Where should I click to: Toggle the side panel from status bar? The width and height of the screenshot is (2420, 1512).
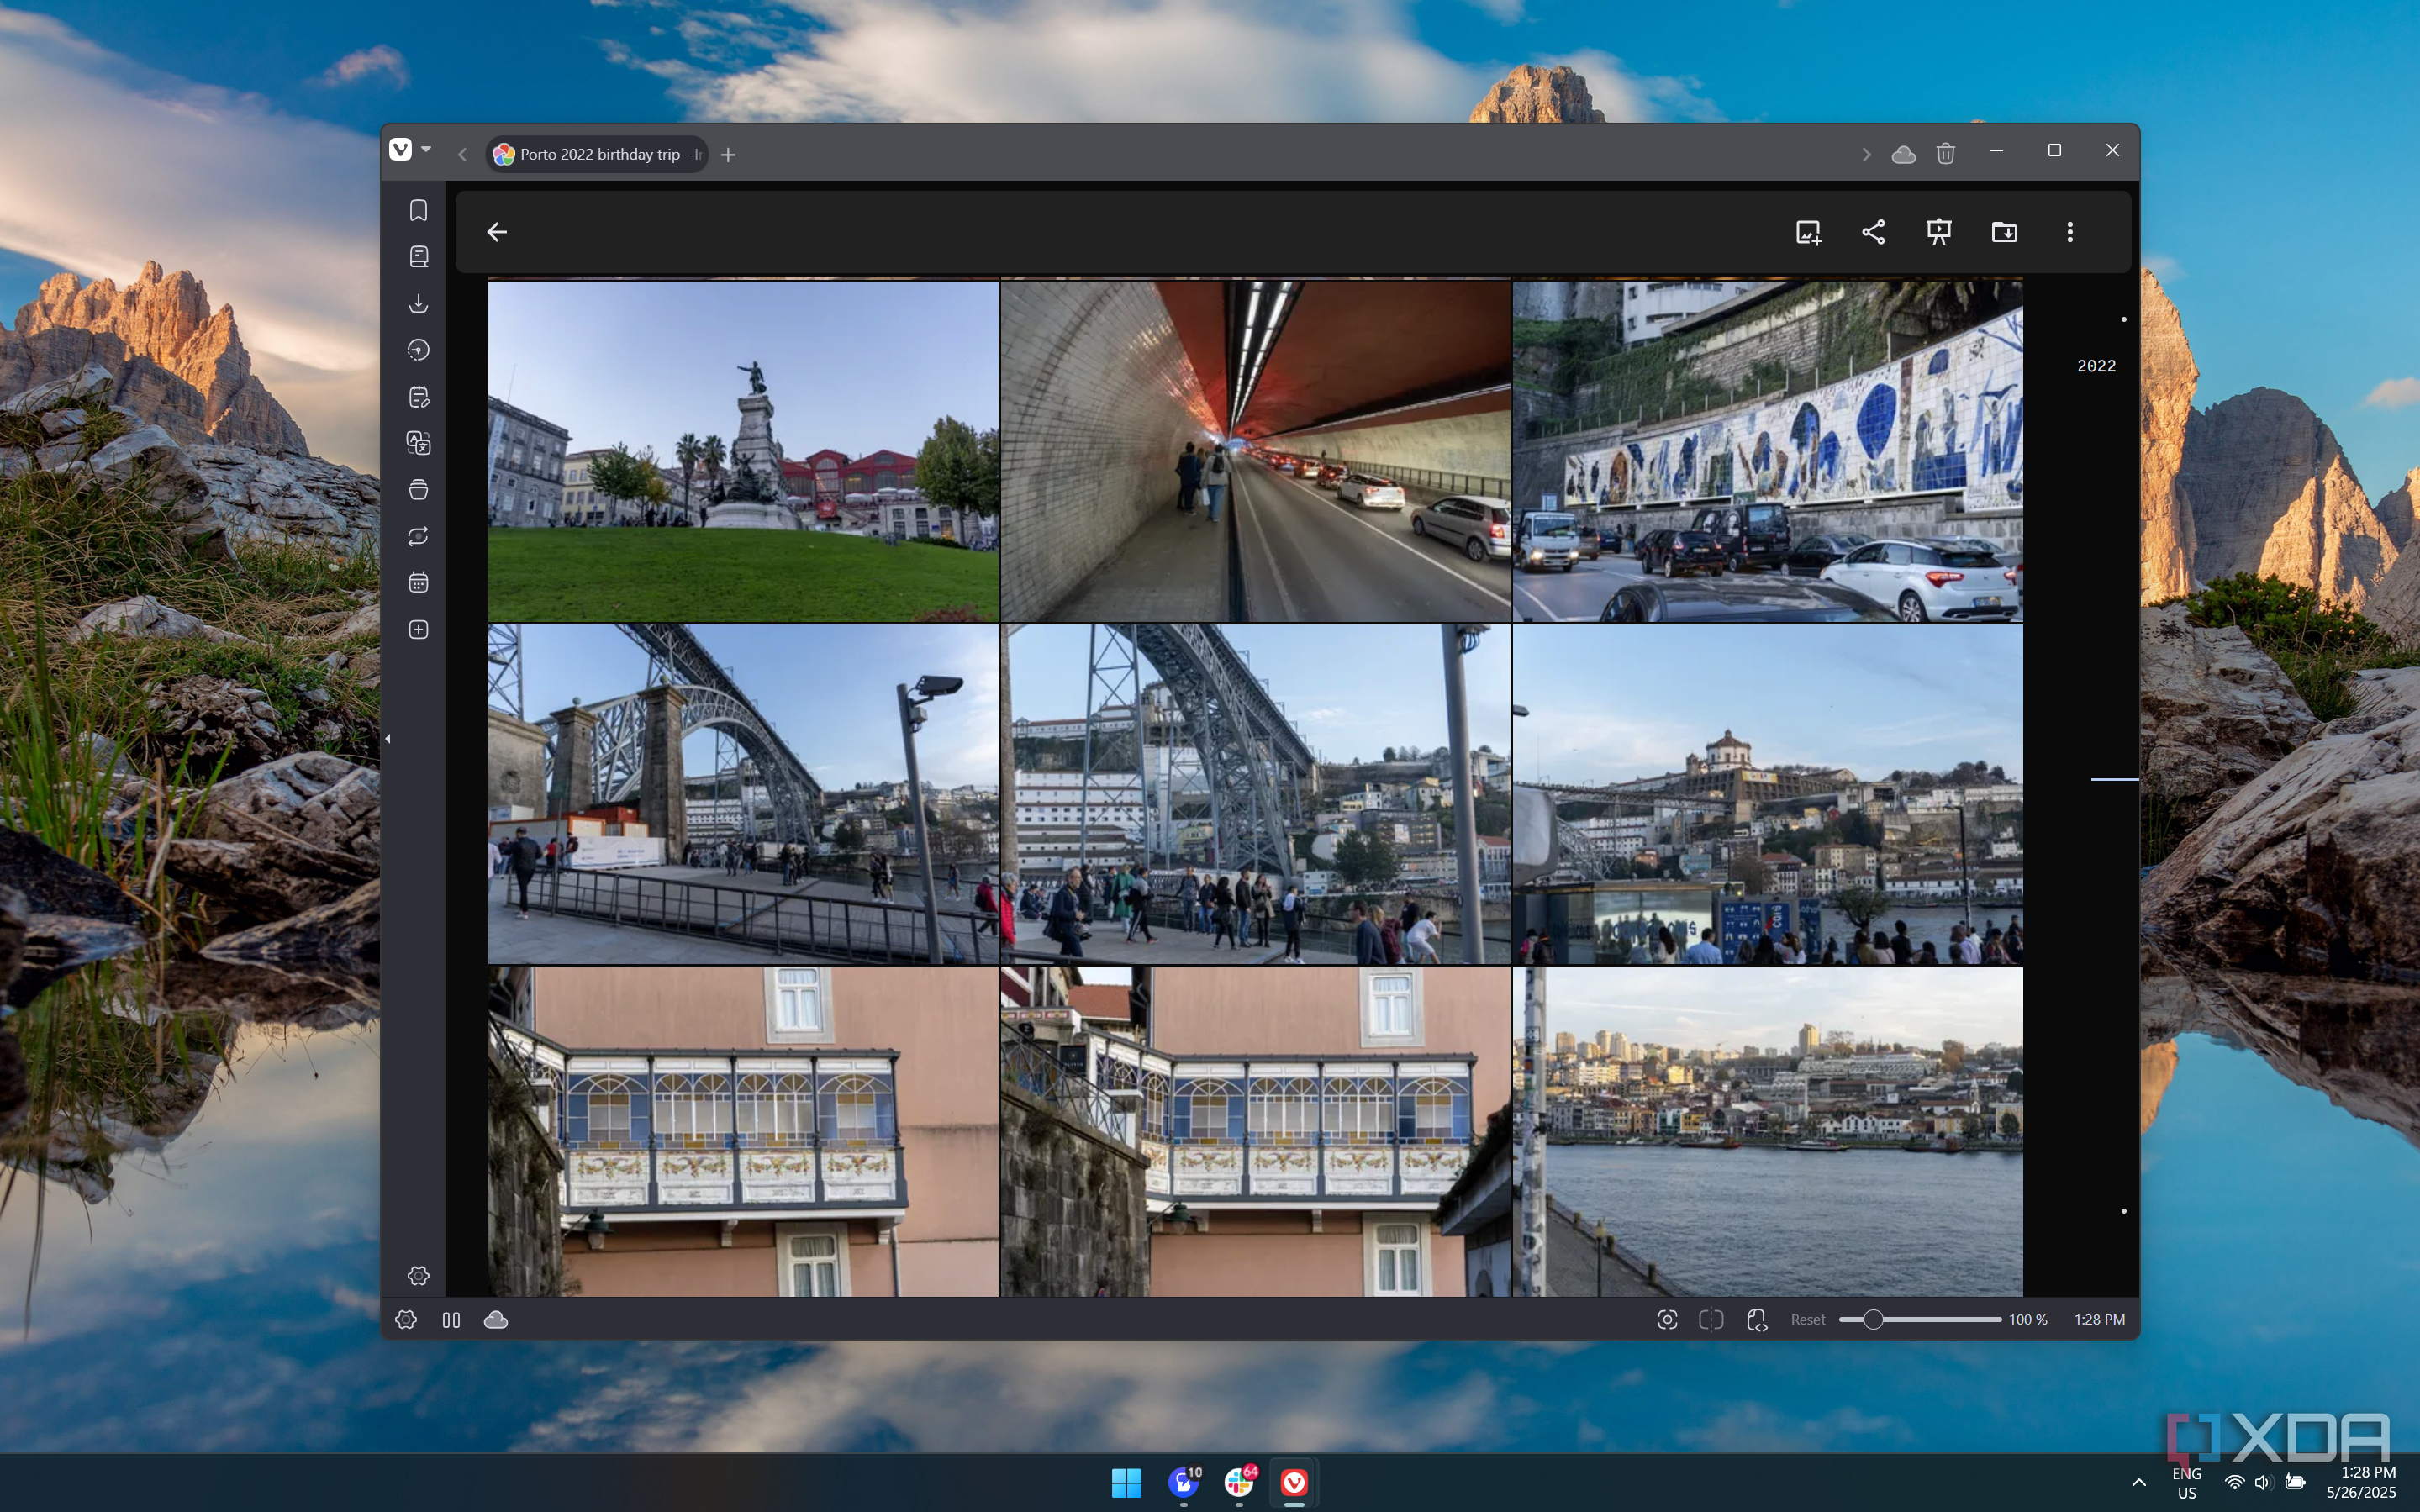[451, 1320]
